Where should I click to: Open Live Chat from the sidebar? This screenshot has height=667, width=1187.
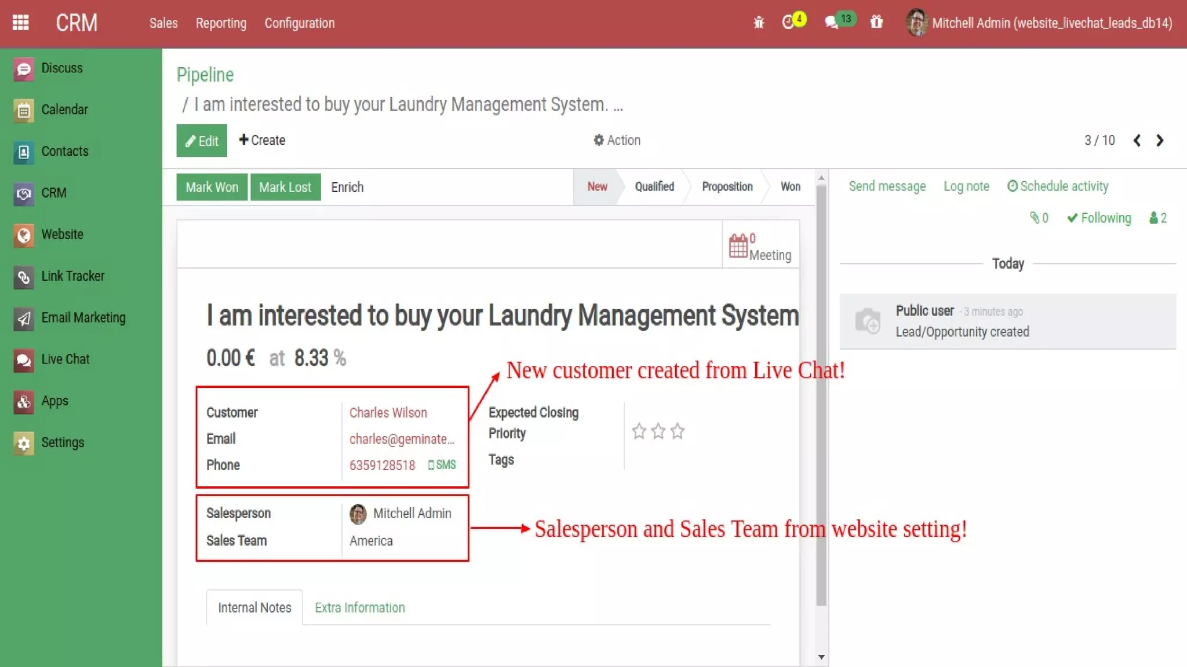pyautogui.click(x=65, y=359)
